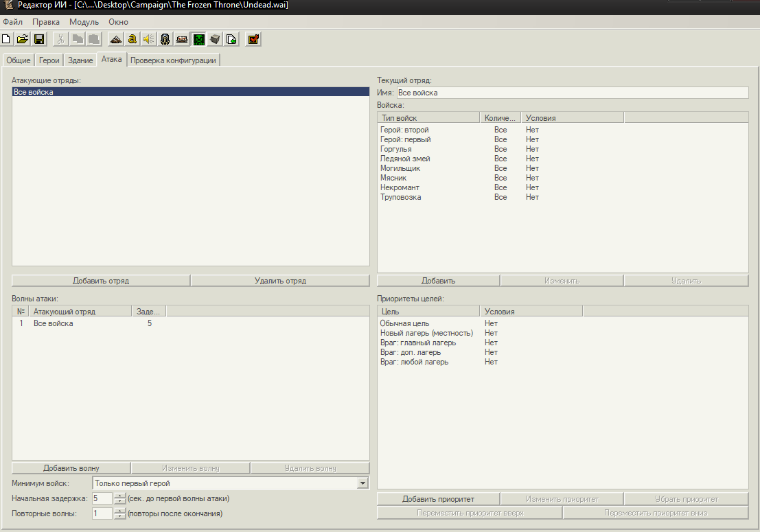
Task: Open the Terrain Editor module icon
Action: click(115, 39)
